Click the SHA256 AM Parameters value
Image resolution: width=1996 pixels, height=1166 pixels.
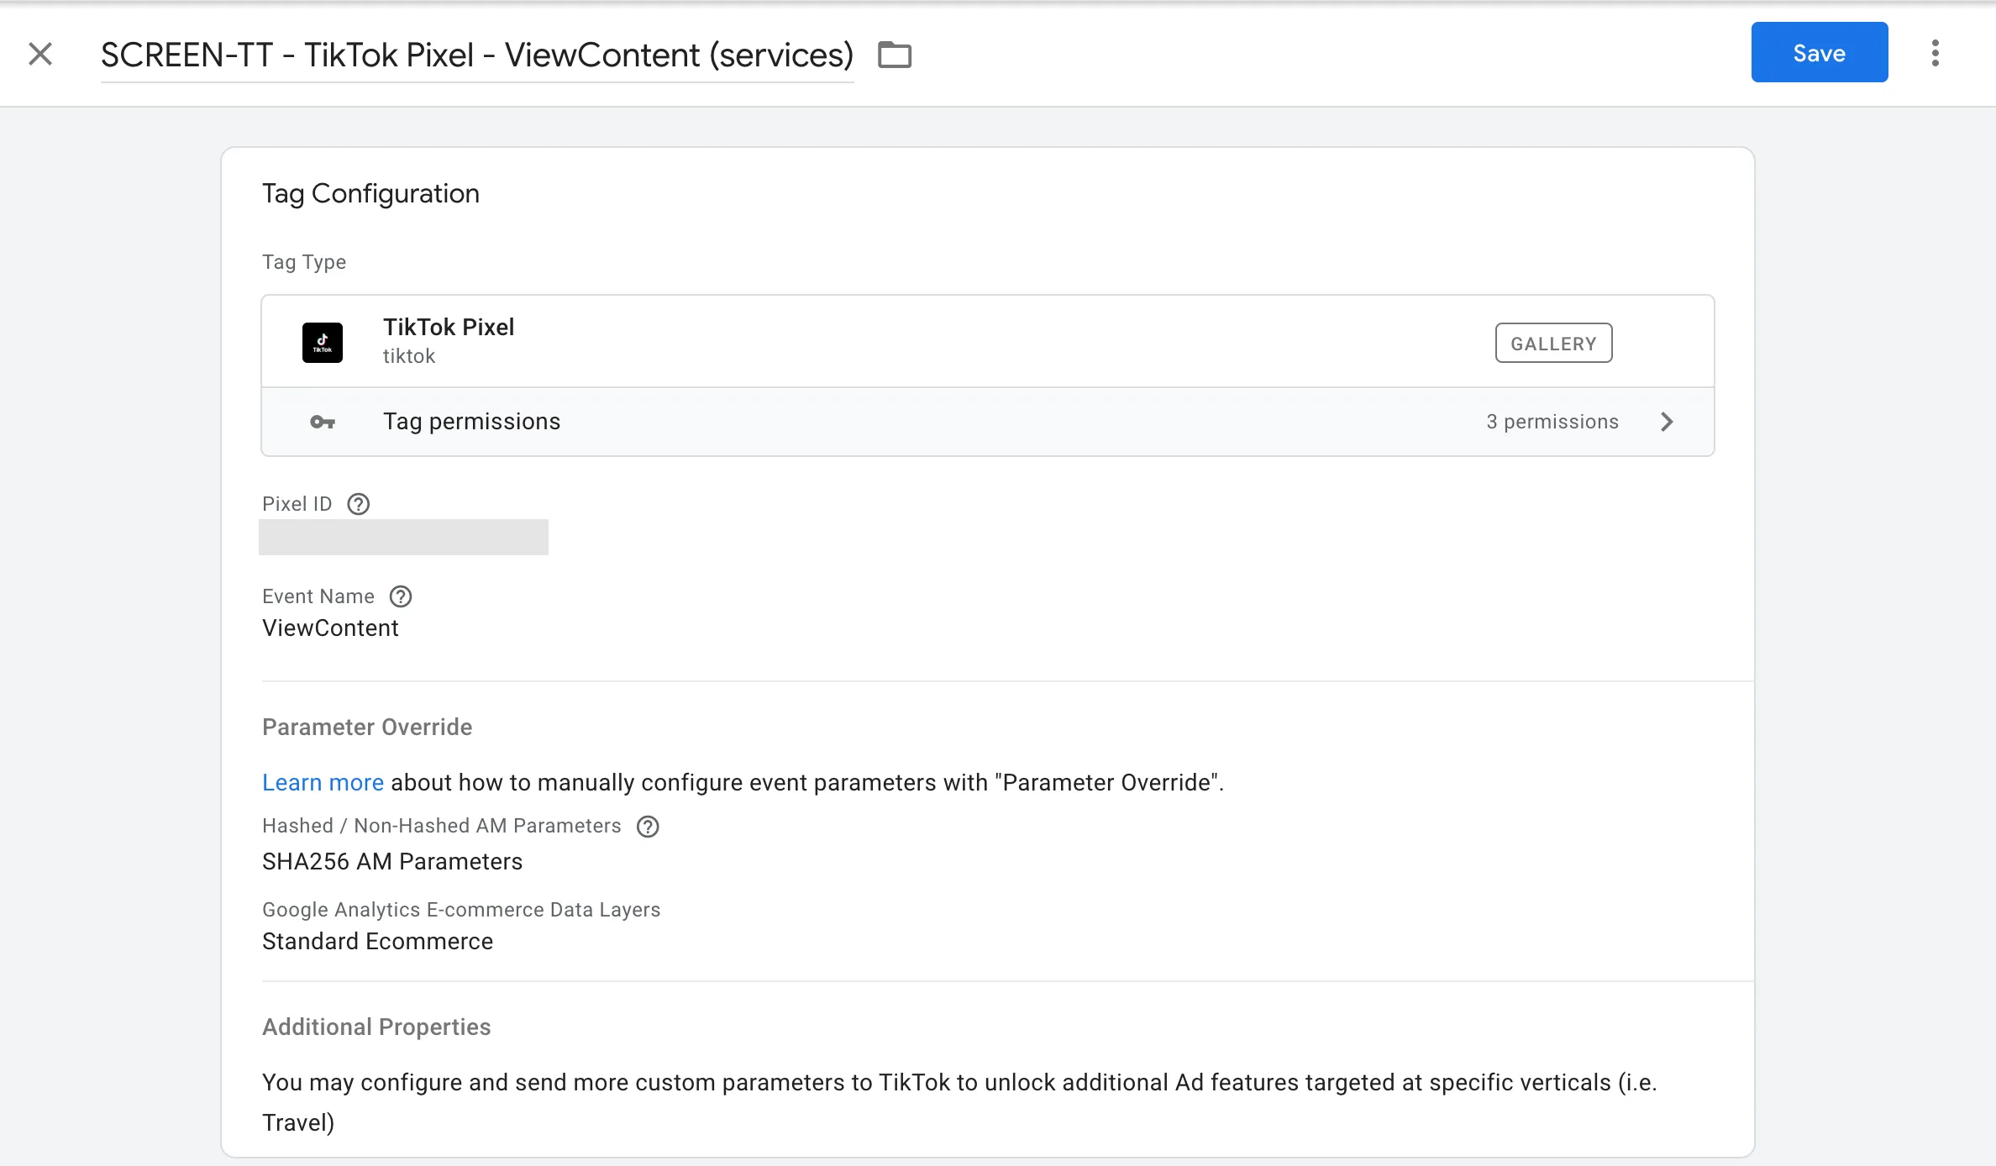point(392,861)
